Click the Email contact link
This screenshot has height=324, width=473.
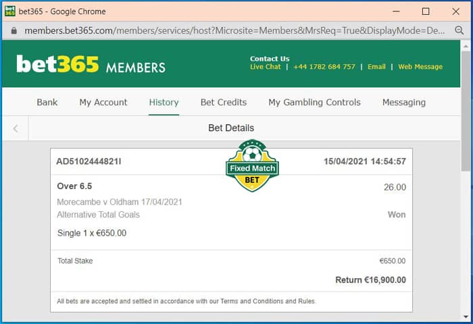(x=376, y=67)
